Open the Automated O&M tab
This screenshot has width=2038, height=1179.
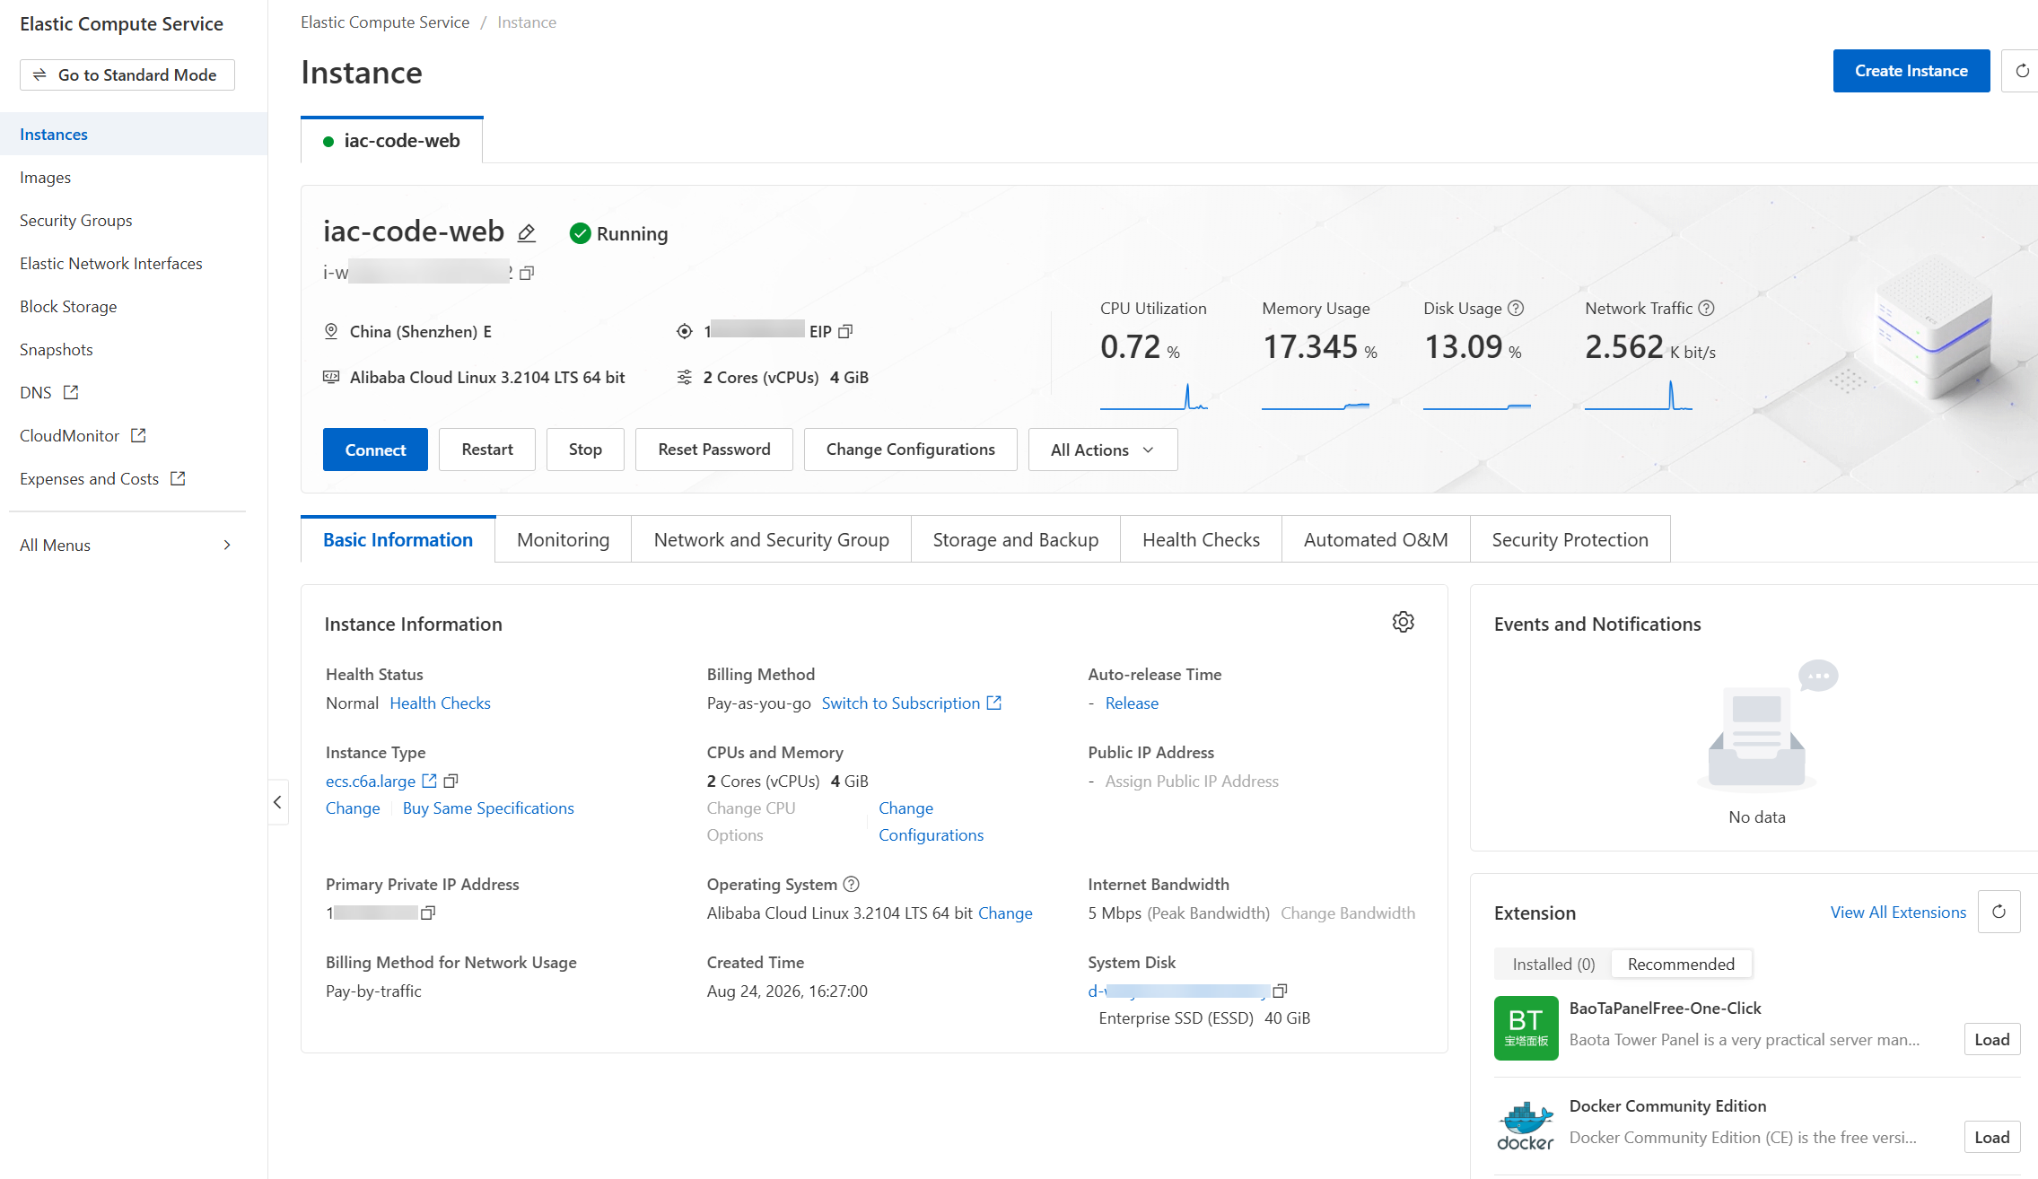[x=1376, y=540]
